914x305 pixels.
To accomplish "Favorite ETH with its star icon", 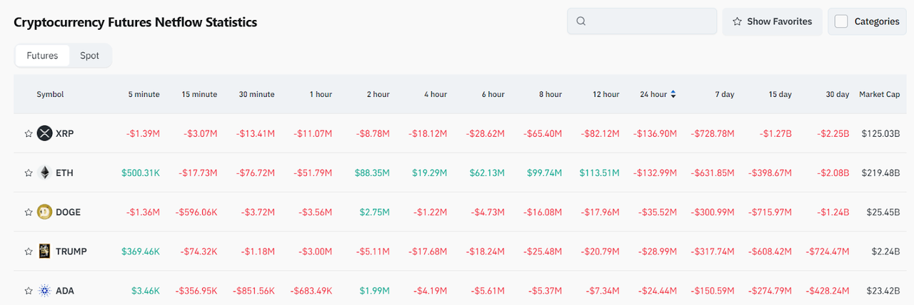I will [x=29, y=172].
